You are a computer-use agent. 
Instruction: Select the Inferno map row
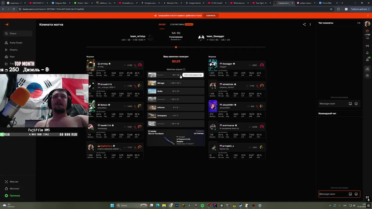[176, 107]
